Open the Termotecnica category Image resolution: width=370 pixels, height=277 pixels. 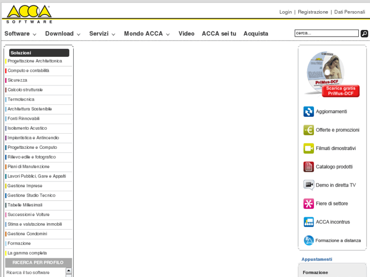21,99
